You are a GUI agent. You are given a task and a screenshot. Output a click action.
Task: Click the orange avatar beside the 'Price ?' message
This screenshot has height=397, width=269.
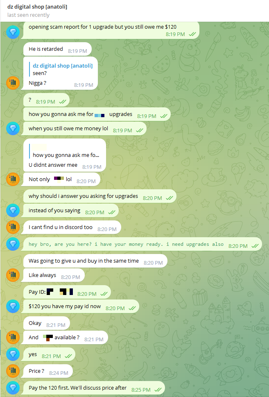(13, 371)
